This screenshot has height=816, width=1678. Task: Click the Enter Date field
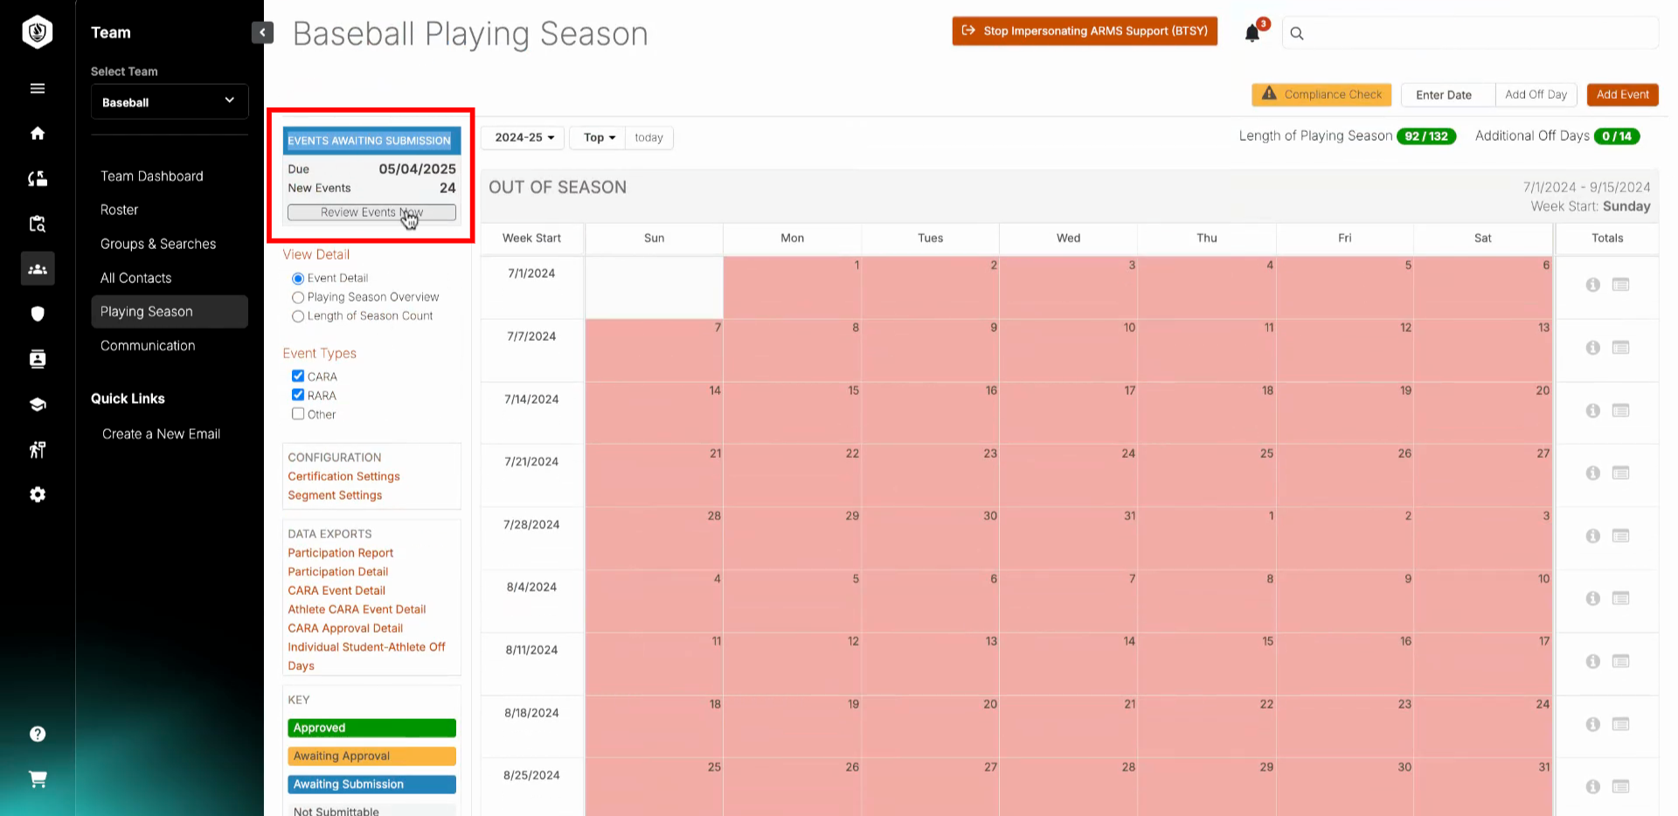1447,94
